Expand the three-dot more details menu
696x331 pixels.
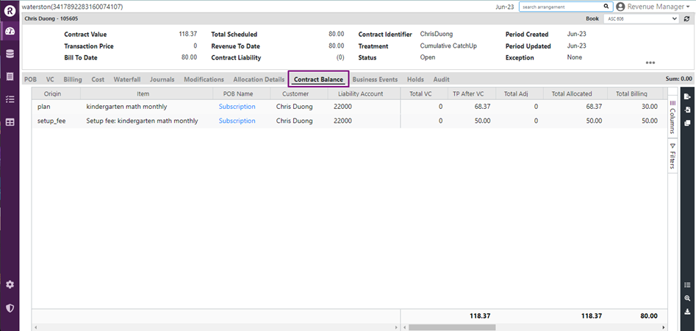[x=650, y=63]
